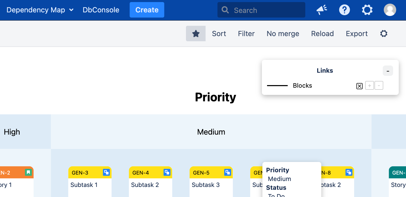Open the help question mark icon
Viewport: 406px width, 197px height.
click(345, 10)
